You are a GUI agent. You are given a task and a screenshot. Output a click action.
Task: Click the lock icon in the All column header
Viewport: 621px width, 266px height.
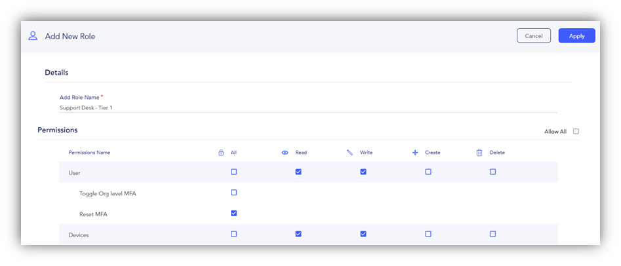(x=221, y=153)
